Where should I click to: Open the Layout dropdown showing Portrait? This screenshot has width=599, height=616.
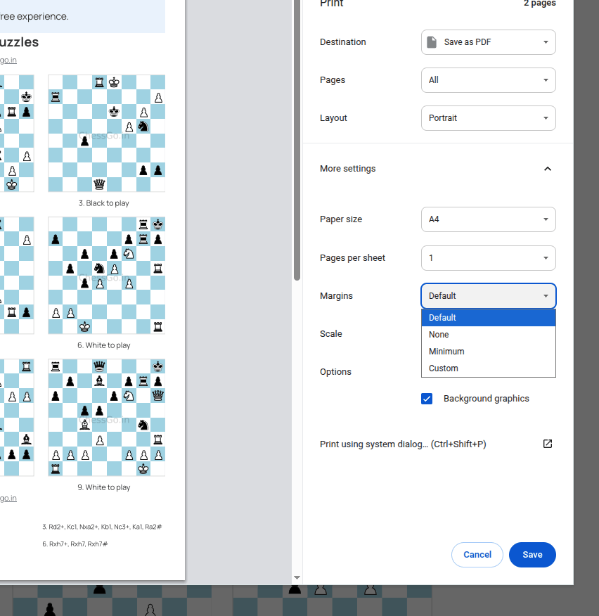click(x=488, y=118)
